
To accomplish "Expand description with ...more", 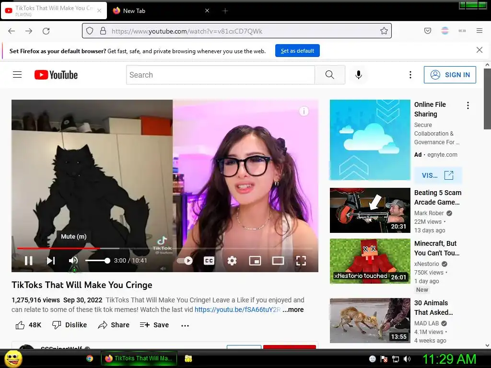I will point(293,310).
